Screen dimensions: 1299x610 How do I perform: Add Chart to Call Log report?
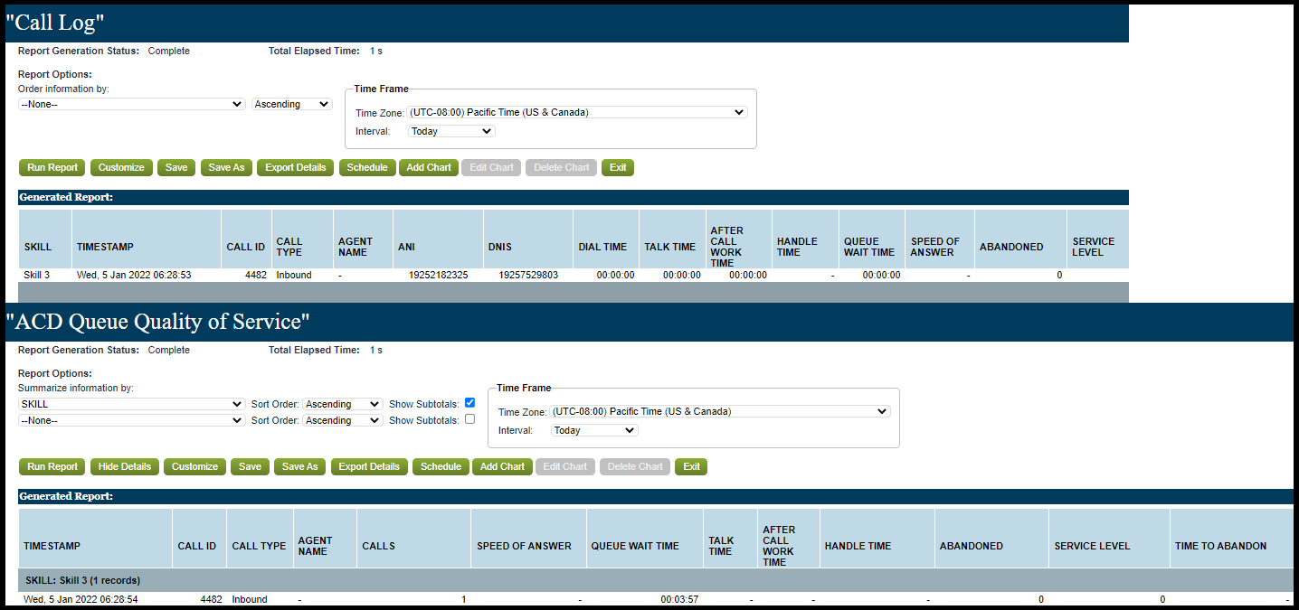429,167
